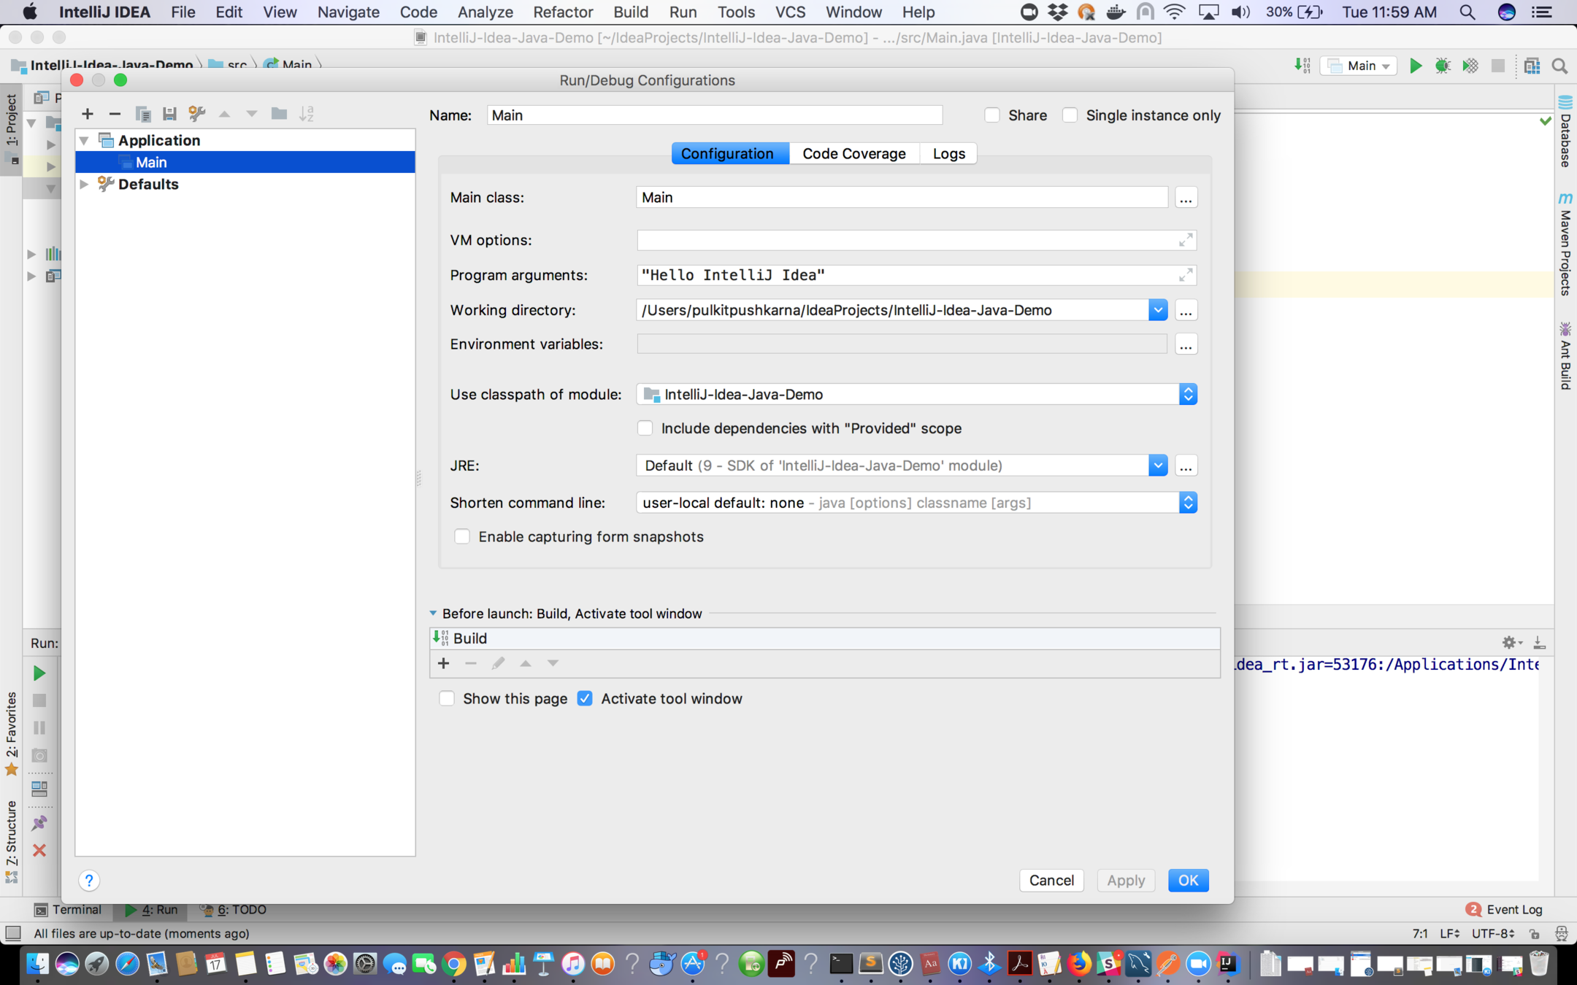Open Working directory dropdown arrow

point(1158,310)
